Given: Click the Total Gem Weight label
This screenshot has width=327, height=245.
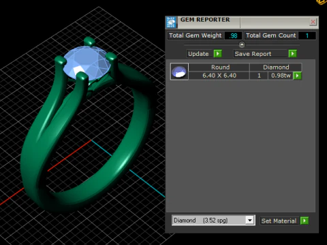Looking at the screenshot, I should point(196,35).
